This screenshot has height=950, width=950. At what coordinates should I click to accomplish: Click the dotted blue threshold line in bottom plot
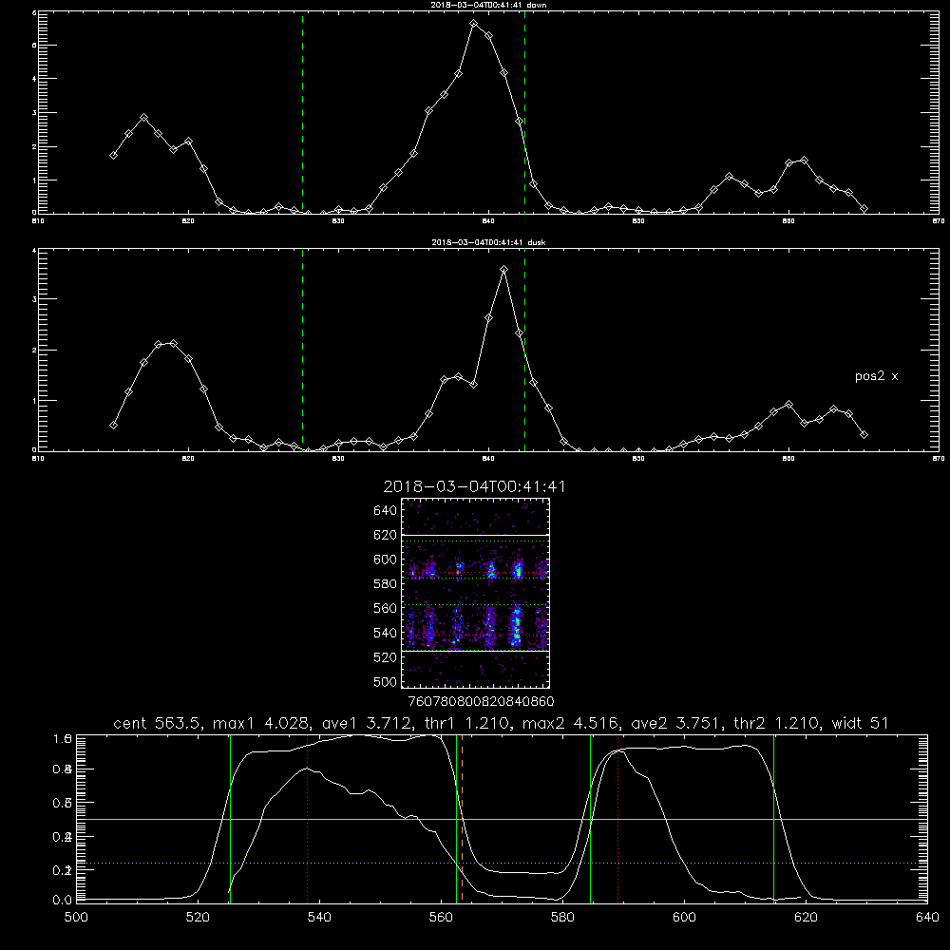coord(503,863)
